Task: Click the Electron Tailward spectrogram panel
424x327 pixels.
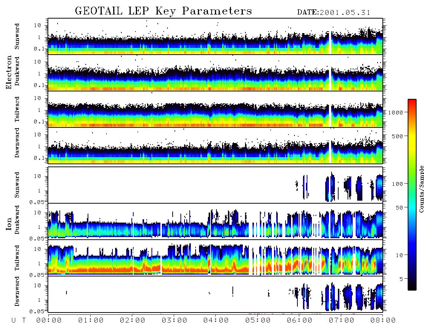Action: pos(215,109)
